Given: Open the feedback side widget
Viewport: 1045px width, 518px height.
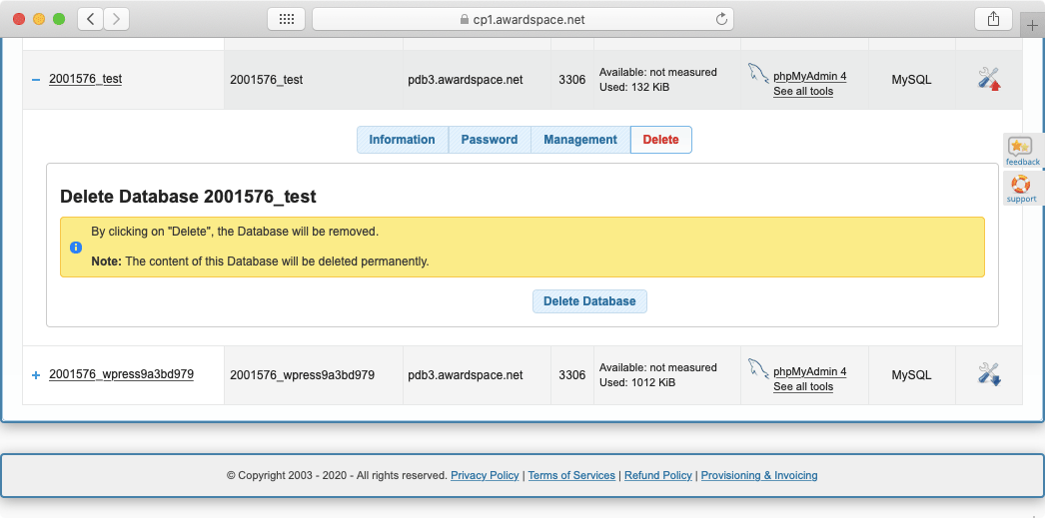Looking at the screenshot, I should tap(1022, 151).
